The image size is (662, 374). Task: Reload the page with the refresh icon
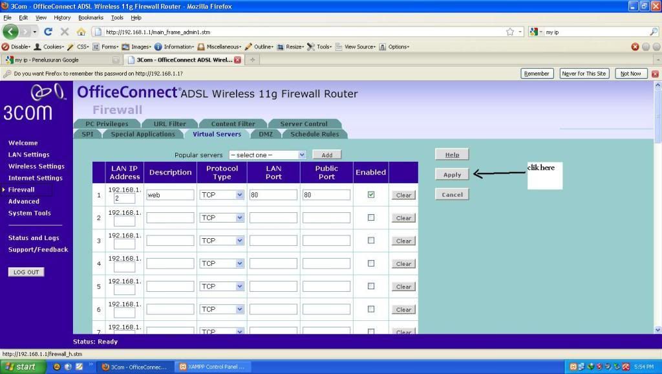[48, 31]
